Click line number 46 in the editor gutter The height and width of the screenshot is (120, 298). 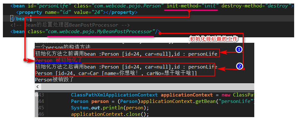41,114
